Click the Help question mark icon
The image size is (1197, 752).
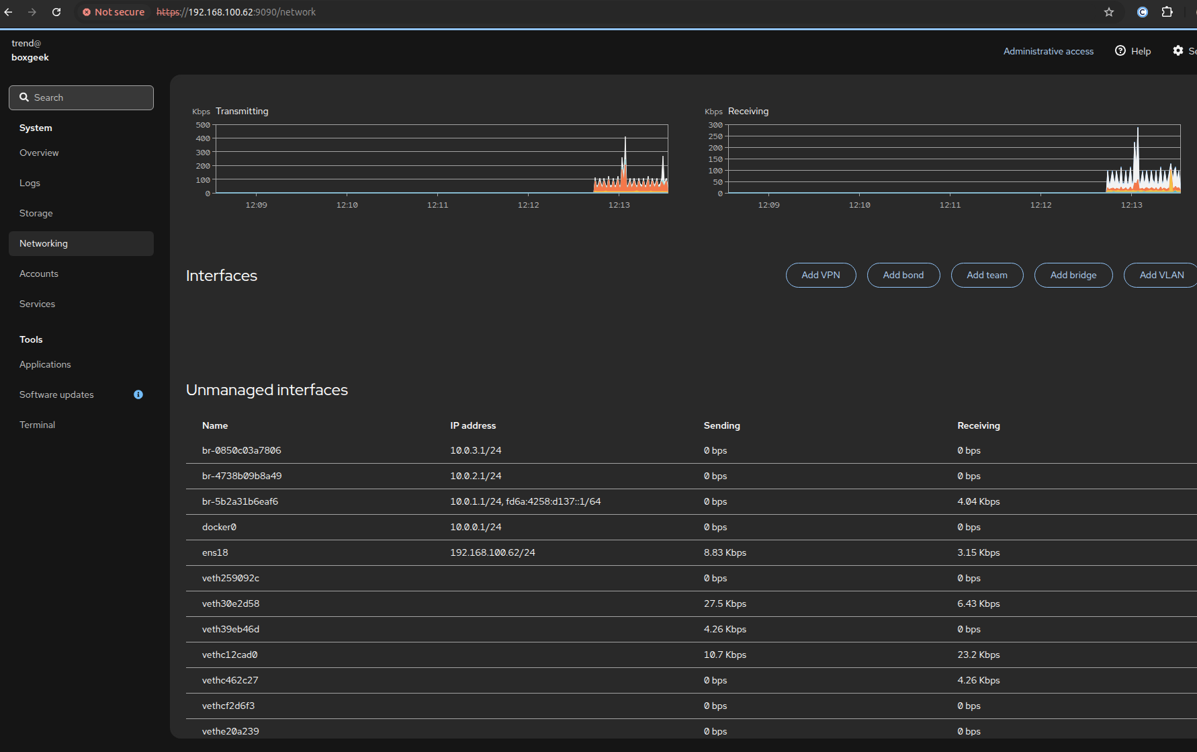pyautogui.click(x=1120, y=50)
